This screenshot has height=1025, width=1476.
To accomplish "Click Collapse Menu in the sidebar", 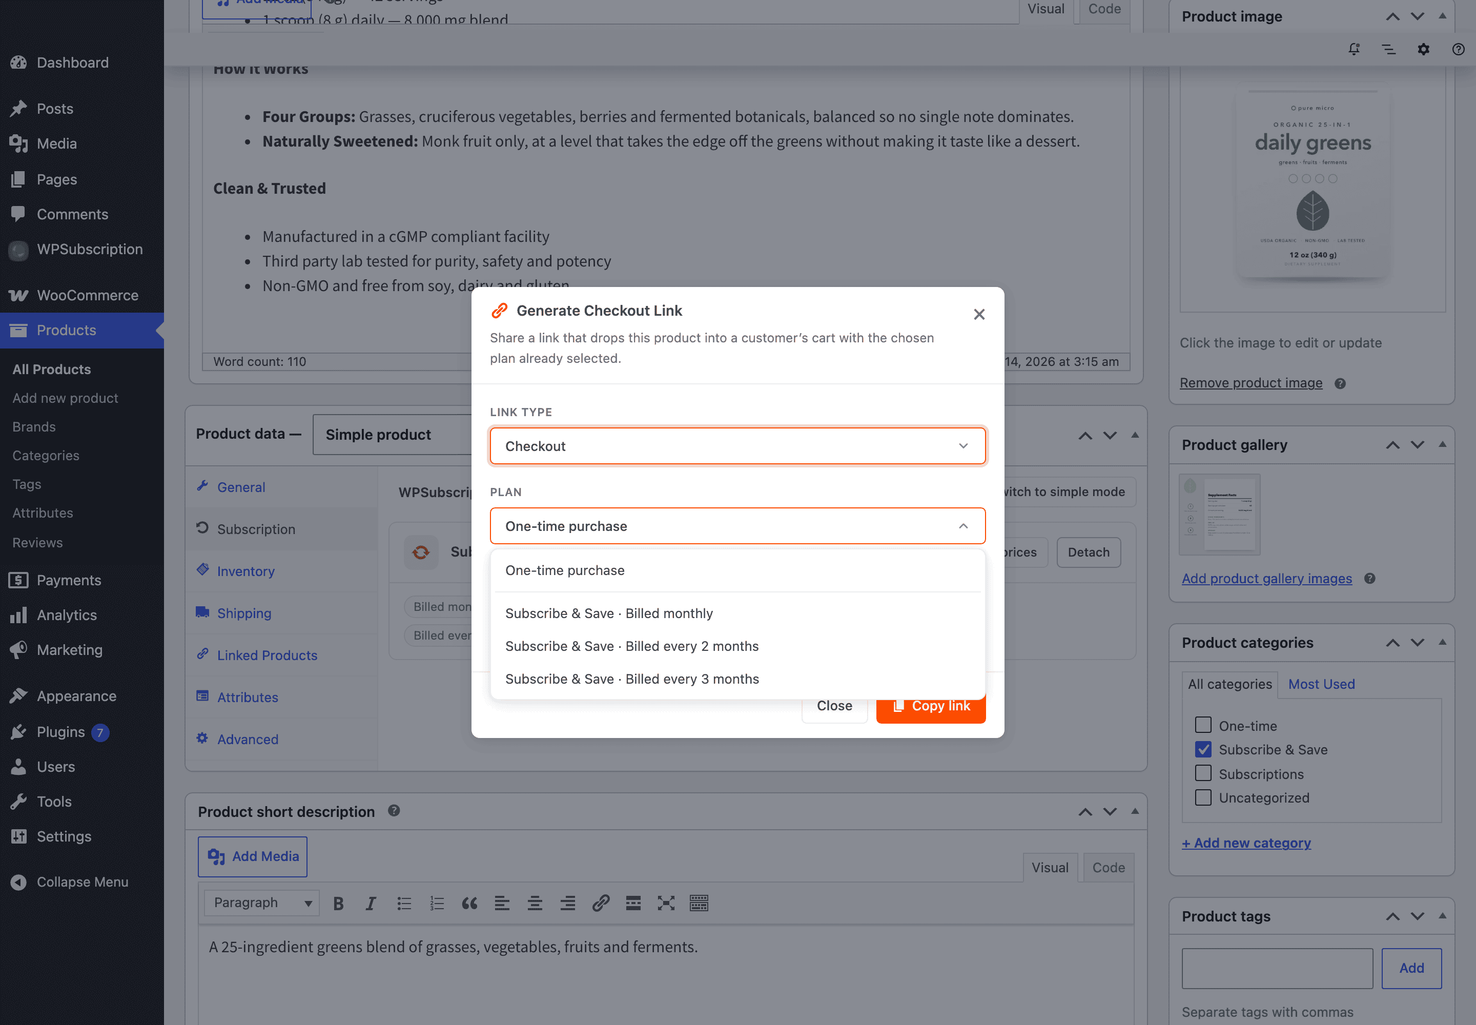I will [82, 883].
